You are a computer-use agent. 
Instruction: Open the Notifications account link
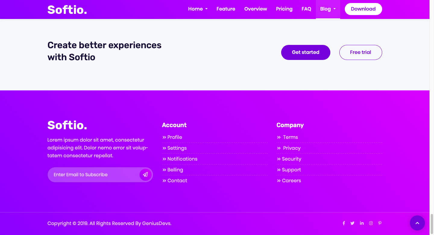(x=182, y=159)
